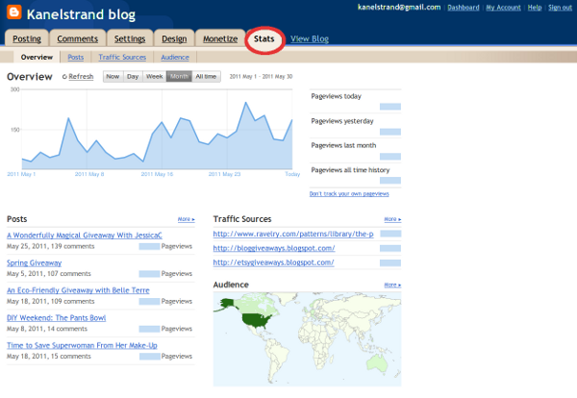Open etsygiveaways.blogspot.com traffic source
Viewport: 577px width, 398px height.
pos(273,262)
